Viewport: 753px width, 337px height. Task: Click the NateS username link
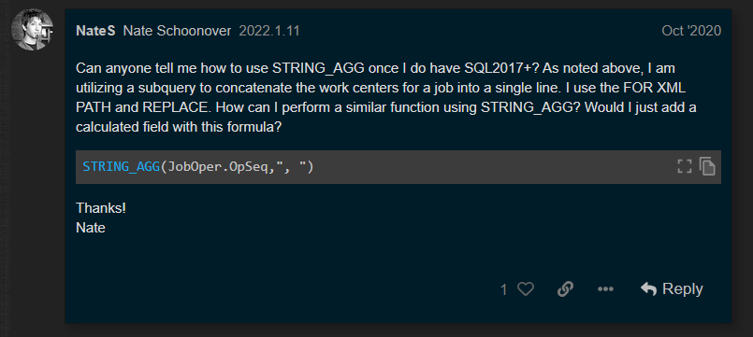coord(95,31)
